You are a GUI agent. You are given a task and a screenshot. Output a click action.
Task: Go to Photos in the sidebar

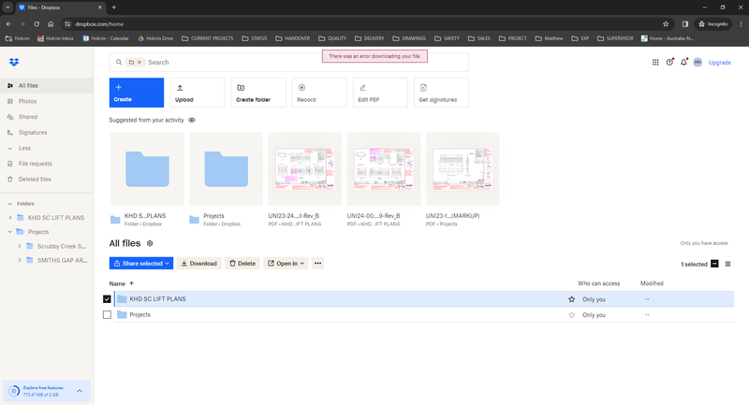pyautogui.click(x=28, y=101)
